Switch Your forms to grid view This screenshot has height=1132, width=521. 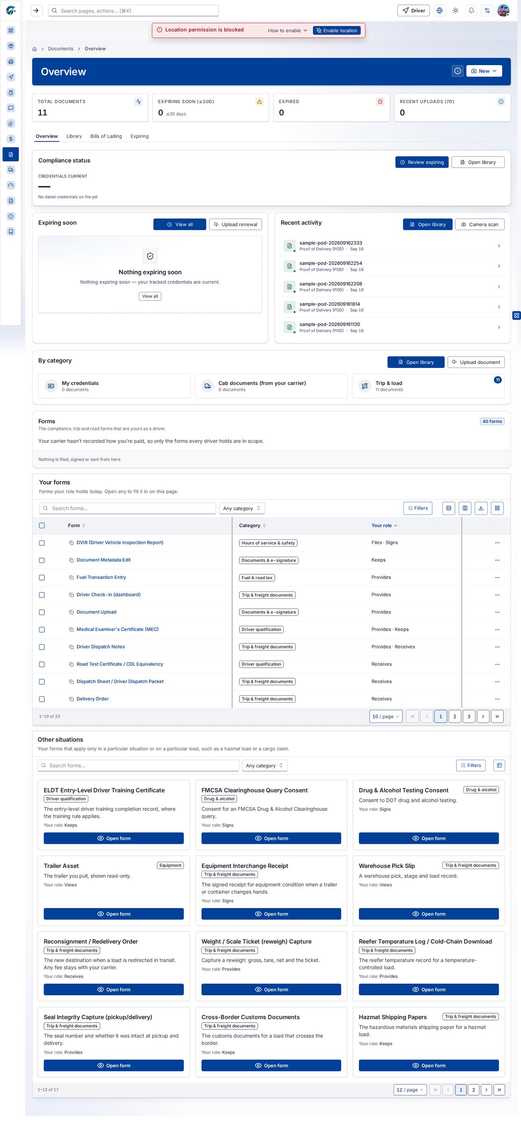point(497,508)
